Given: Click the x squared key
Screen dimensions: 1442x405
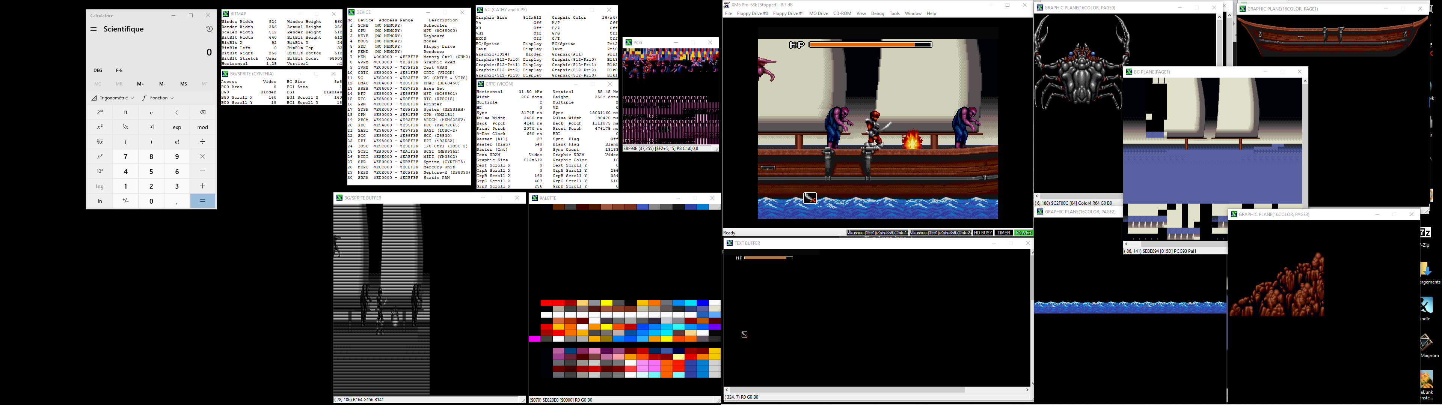Looking at the screenshot, I should (x=100, y=127).
